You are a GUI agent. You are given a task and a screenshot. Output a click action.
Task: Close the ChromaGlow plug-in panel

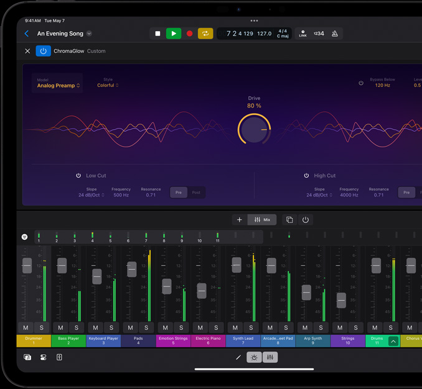(27, 51)
